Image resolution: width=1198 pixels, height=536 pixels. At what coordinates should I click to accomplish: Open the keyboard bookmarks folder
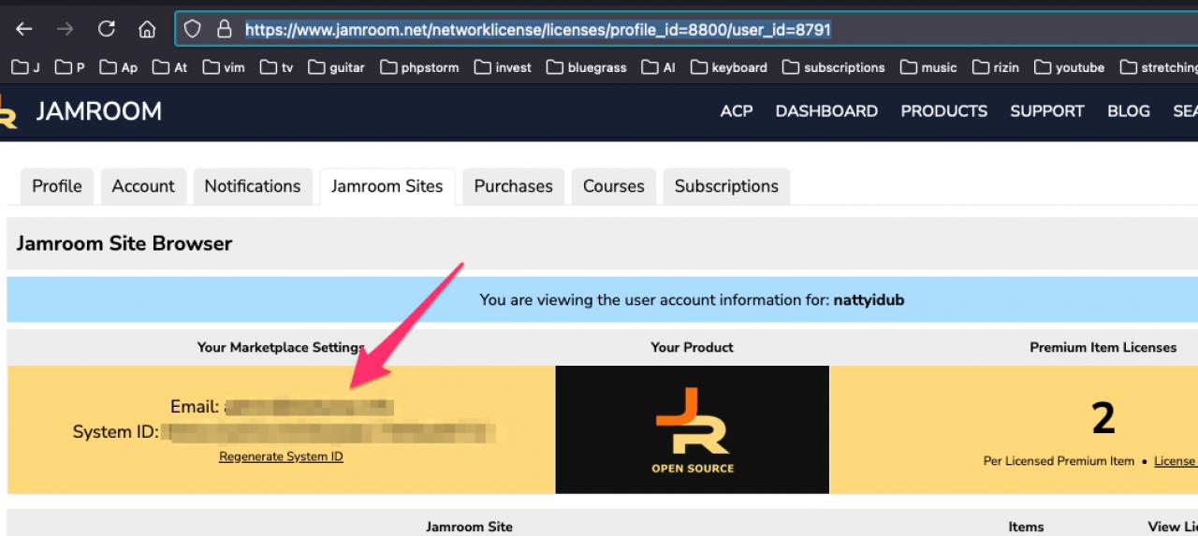tap(729, 67)
